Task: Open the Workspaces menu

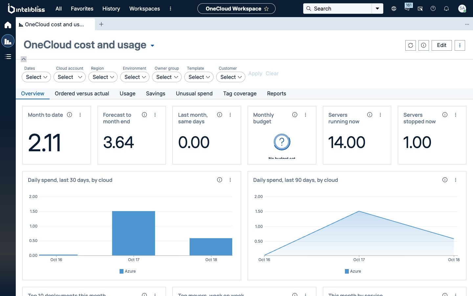Action: [145, 9]
